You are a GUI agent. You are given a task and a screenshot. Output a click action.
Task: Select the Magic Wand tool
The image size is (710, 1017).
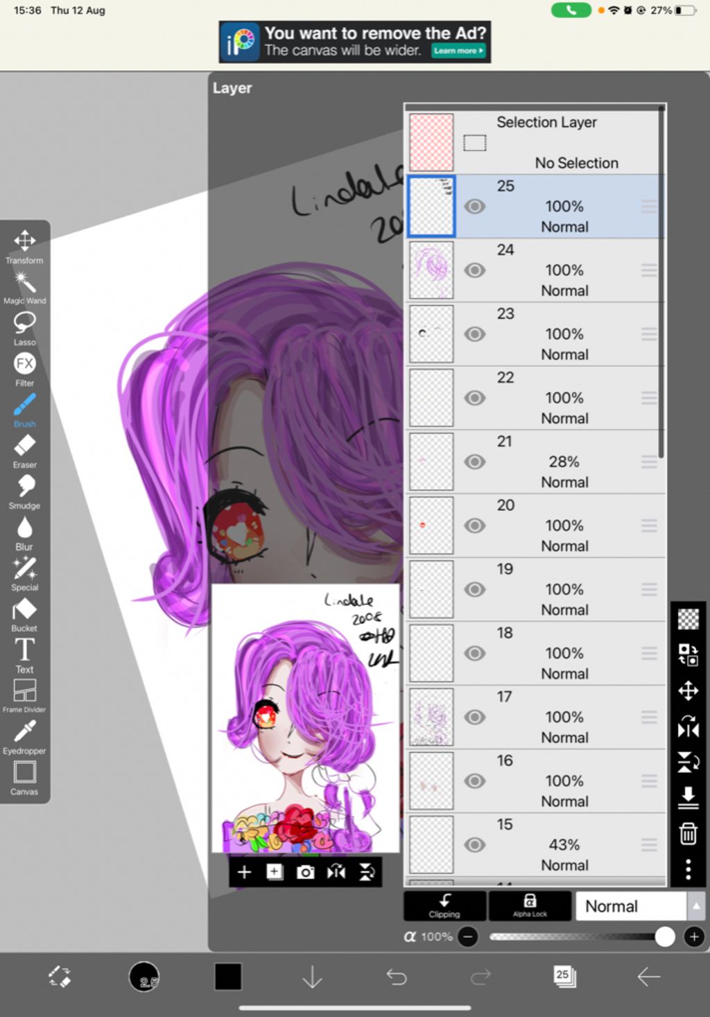[24, 288]
